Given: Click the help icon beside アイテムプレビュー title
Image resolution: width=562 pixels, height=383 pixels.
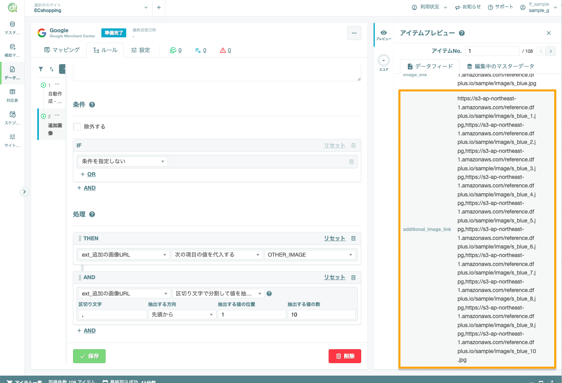Looking at the screenshot, I should click(462, 33).
